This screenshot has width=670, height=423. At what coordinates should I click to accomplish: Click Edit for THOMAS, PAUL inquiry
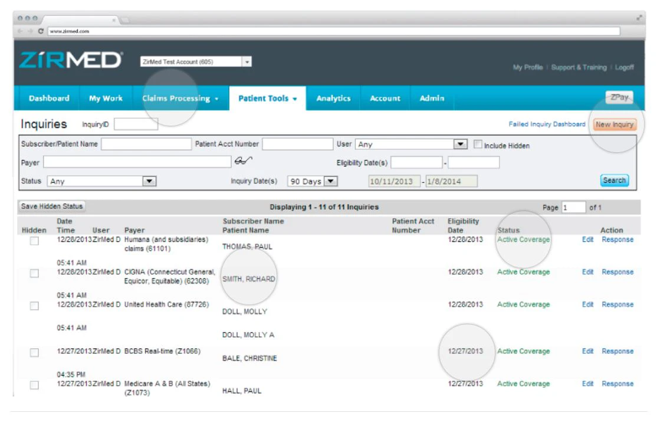587,240
